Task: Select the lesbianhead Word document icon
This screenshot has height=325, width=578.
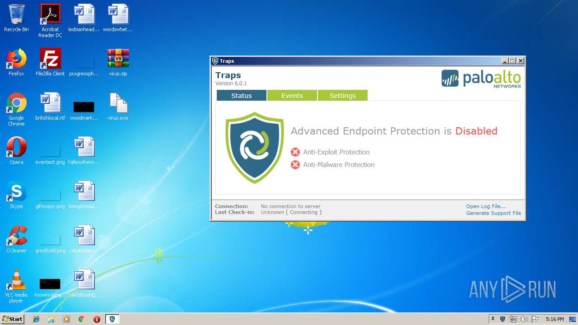Action: point(84,18)
